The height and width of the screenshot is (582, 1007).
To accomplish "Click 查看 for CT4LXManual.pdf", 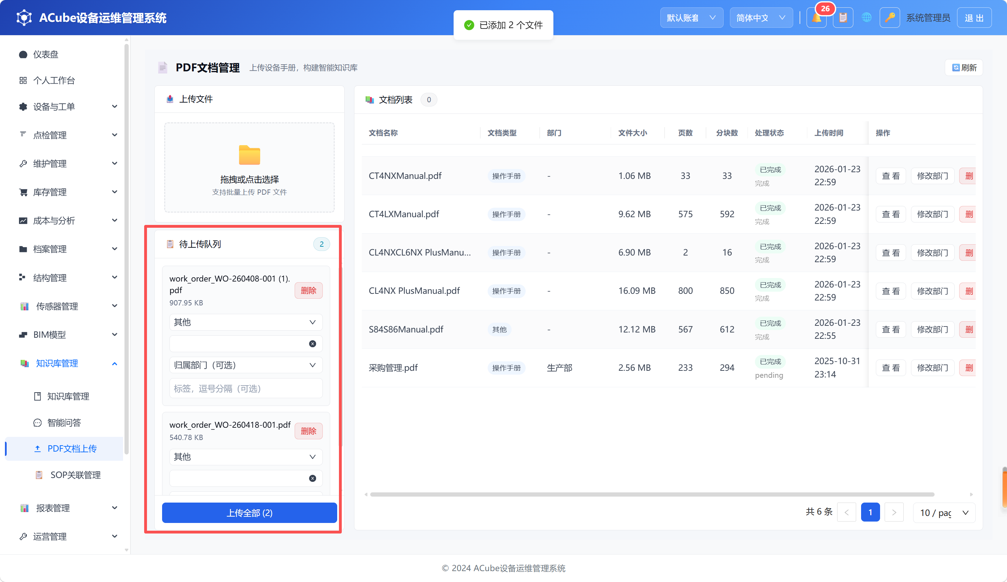I will (x=891, y=214).
